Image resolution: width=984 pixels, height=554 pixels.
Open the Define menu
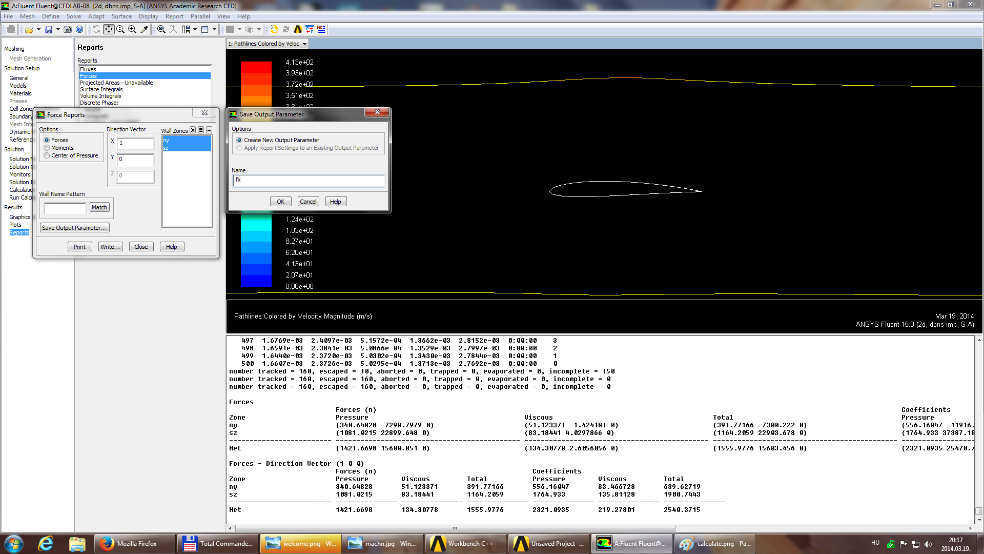click(x=51, y=16)
